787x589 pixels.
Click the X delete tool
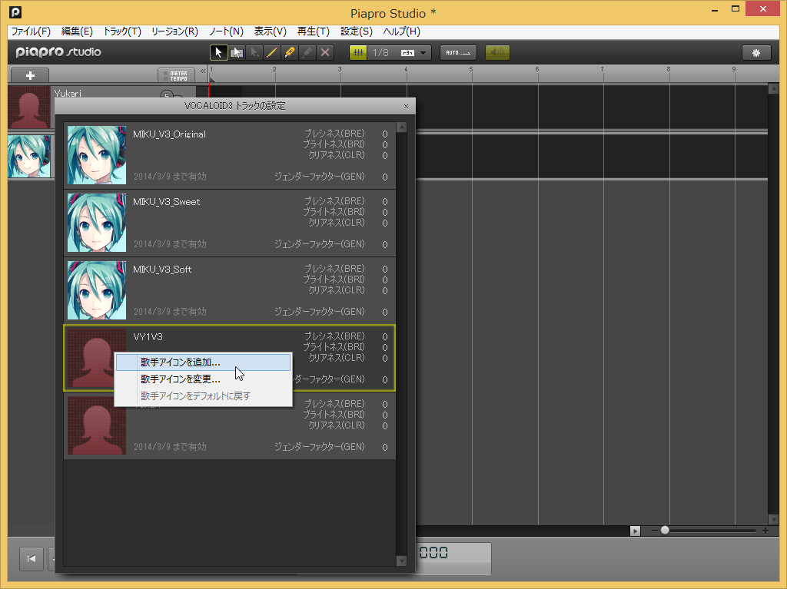[325, 53]
